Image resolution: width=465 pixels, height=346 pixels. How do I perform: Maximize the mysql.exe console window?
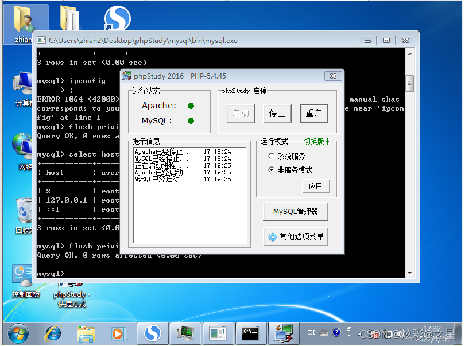pos(386,40)
